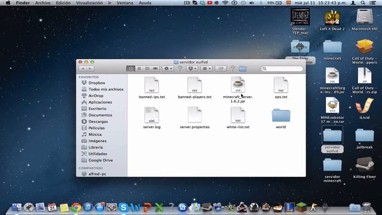Select the Left 4 Dead 2 desktop icon

332,20
